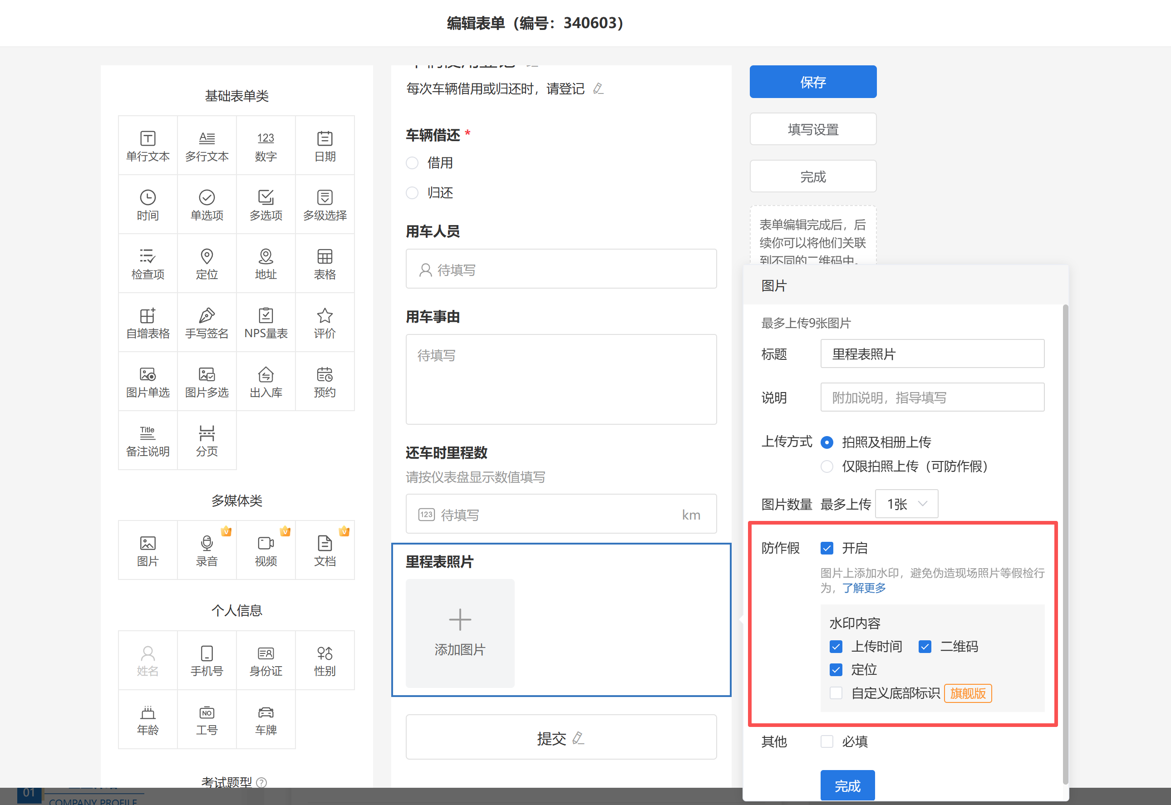Click the add image (添加图片) placeholder

click(x=460, y=633)
